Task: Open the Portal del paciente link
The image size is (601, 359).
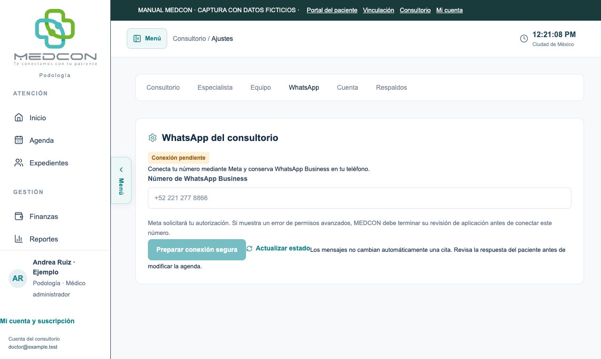Action: tap(332, 10)
